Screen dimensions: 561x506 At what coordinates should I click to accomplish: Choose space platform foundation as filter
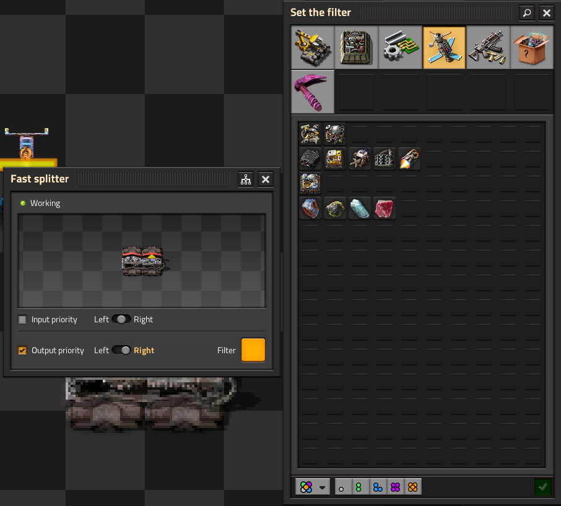coord(310,158)
